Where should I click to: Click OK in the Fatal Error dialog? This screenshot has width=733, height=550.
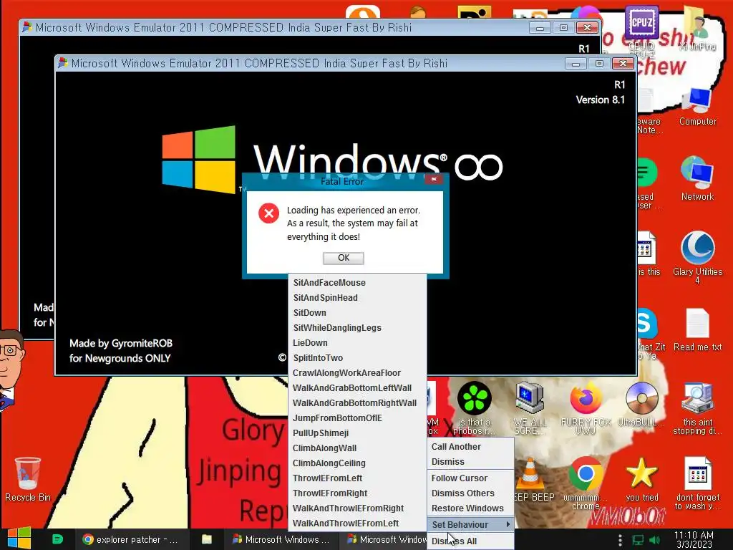click(x=343, y=258)
